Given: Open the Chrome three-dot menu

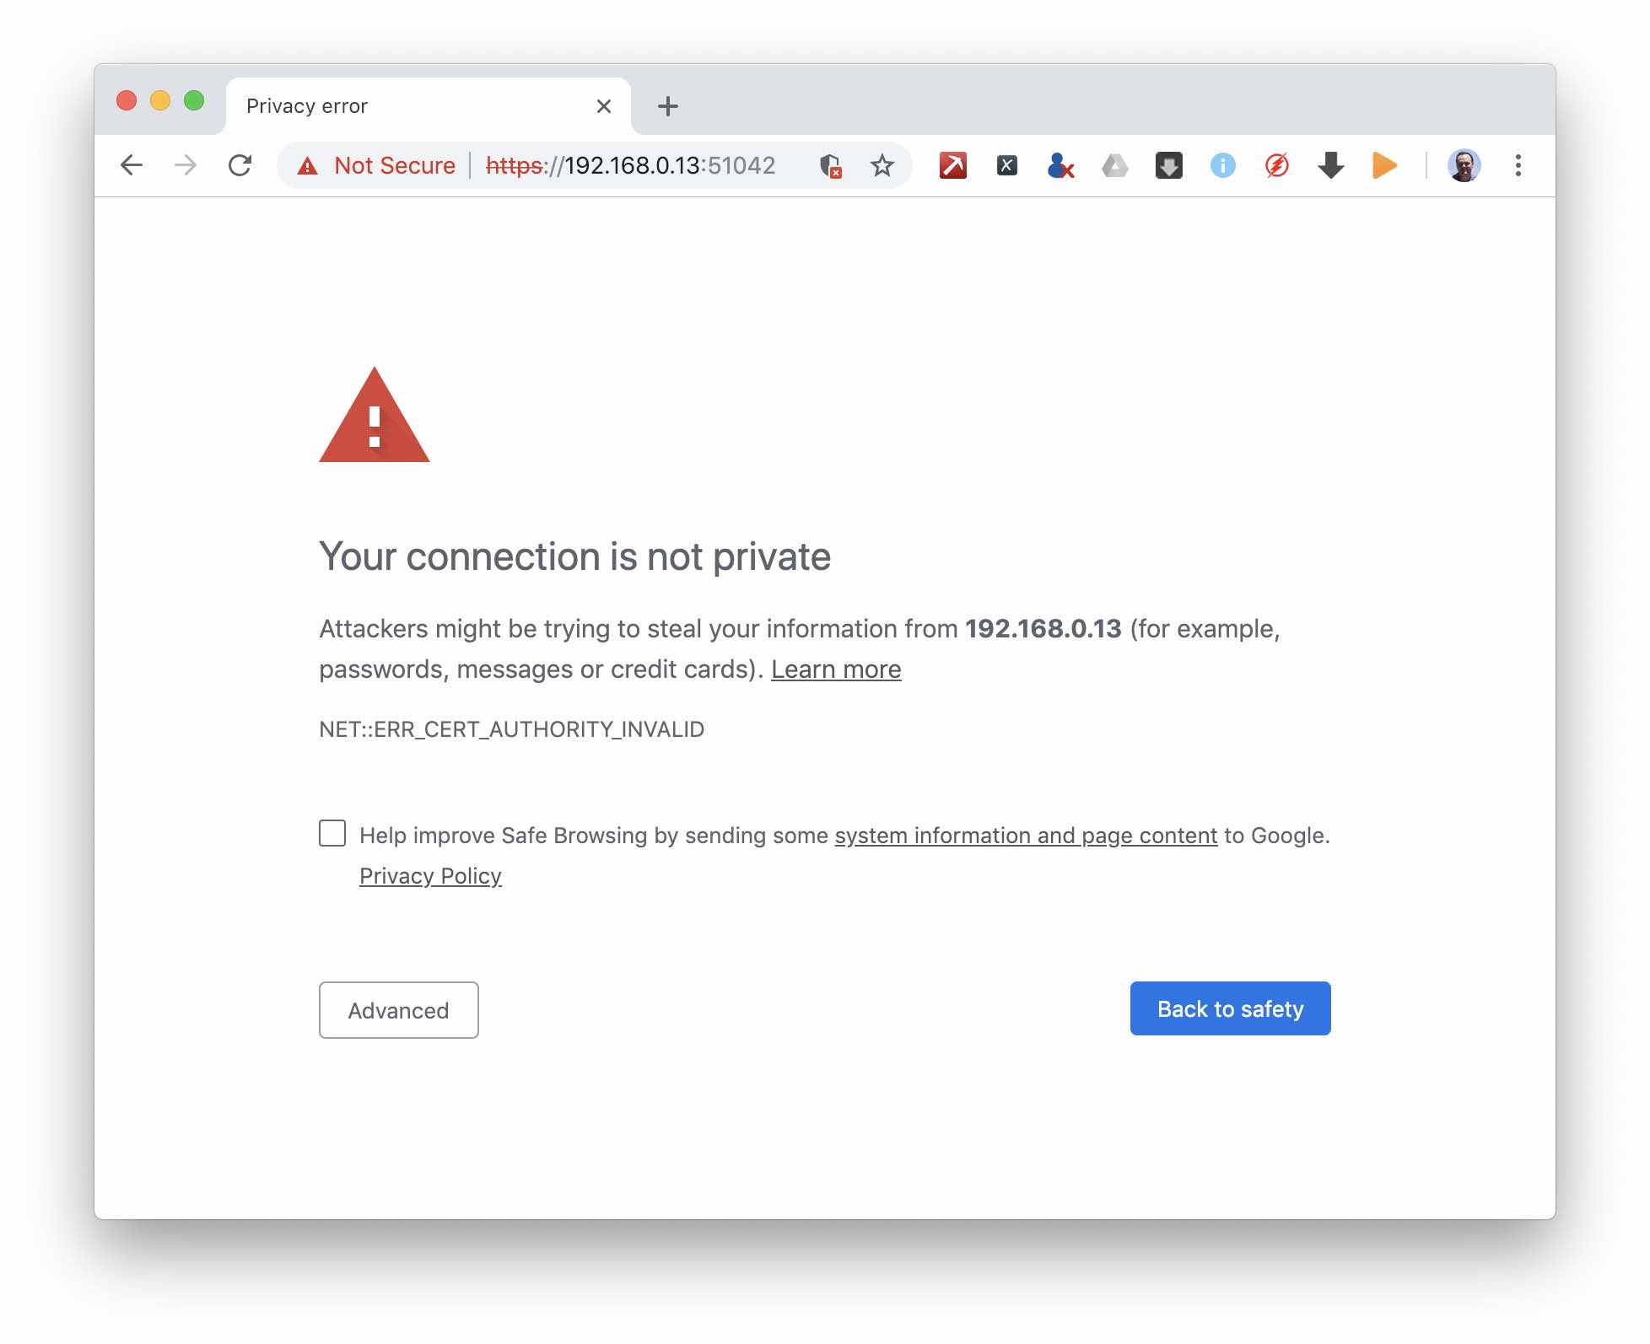Looking at the screenshot, I should (1518, 165).
